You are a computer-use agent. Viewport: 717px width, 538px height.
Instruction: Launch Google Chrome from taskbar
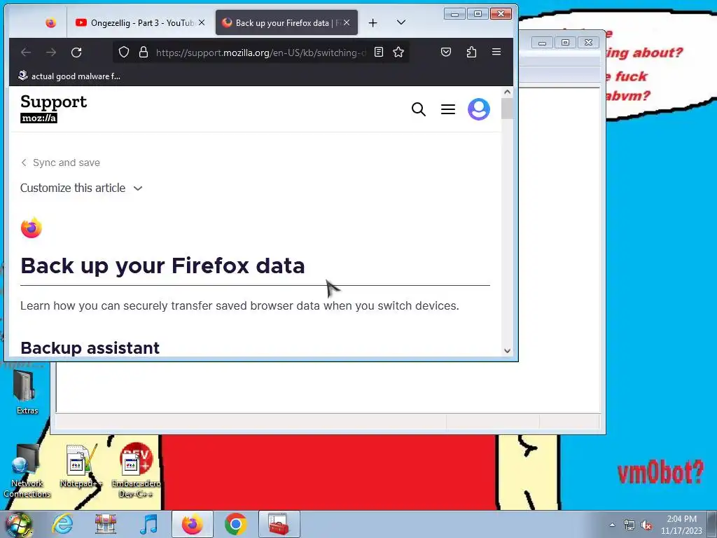tap(235, 524)
